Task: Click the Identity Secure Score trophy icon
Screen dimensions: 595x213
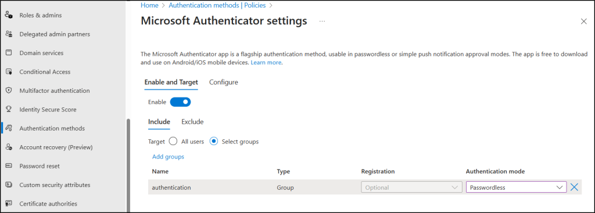Action: [x=9, y=110]
